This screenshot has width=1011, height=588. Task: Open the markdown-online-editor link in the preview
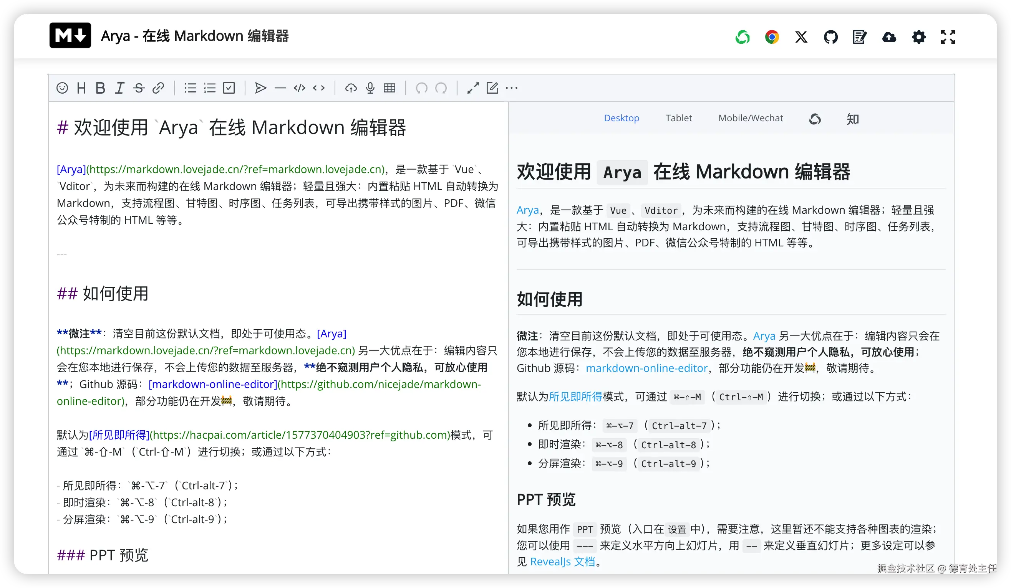(646, 368)
